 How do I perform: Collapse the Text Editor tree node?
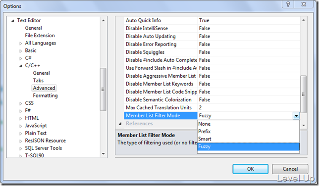click(x=12, y=21)
